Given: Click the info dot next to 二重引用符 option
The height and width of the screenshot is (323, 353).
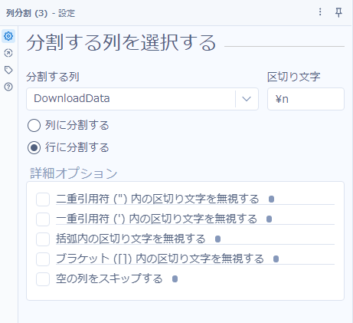Looking at the screenshot, I should click(x=271, y=199).
